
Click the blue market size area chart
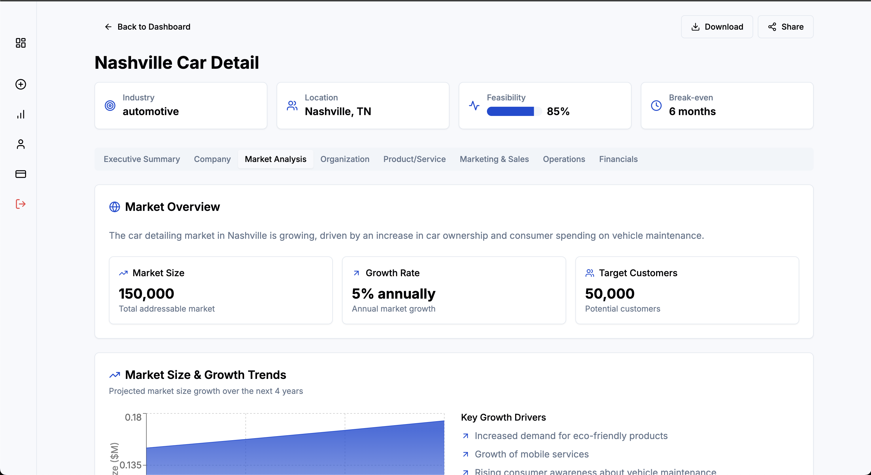295,448
